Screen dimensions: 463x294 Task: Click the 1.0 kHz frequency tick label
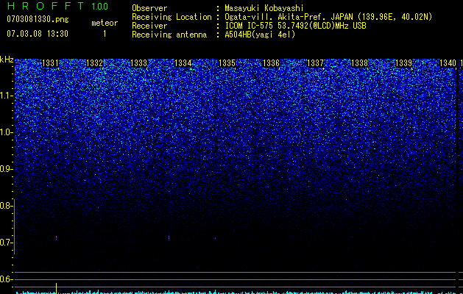click(6, 132)
